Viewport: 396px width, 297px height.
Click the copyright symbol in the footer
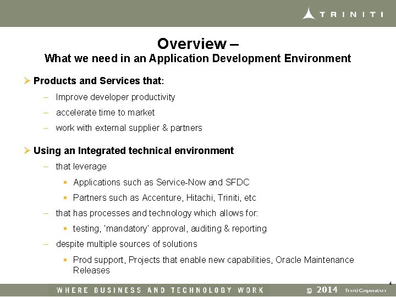[x=309, y=291]
